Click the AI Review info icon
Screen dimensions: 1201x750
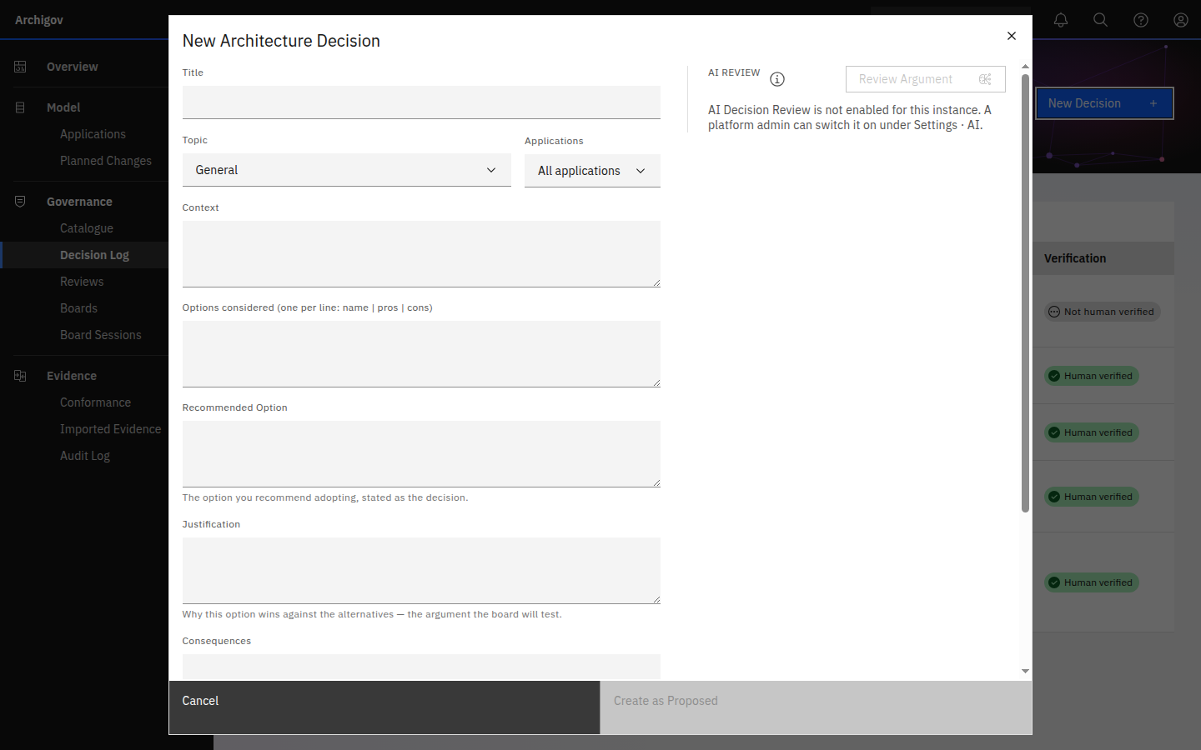tap(777, 79)
